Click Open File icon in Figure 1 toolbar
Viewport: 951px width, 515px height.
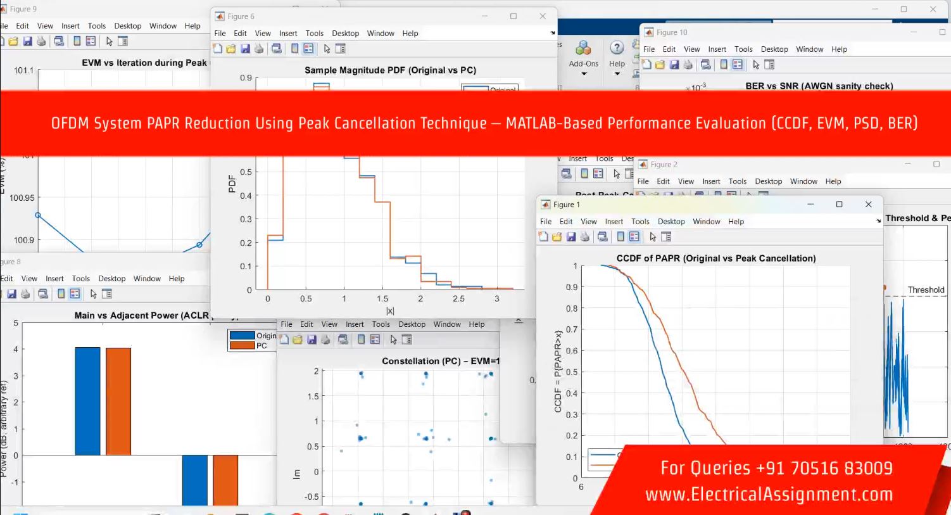557,237
